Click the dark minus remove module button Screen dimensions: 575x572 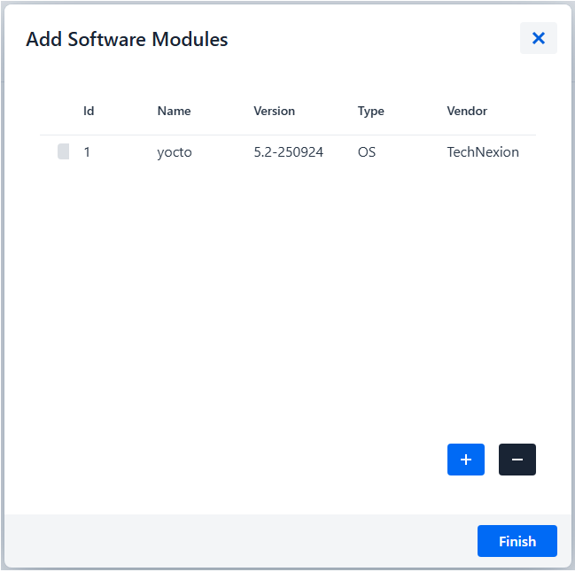(x=517, y=460)
